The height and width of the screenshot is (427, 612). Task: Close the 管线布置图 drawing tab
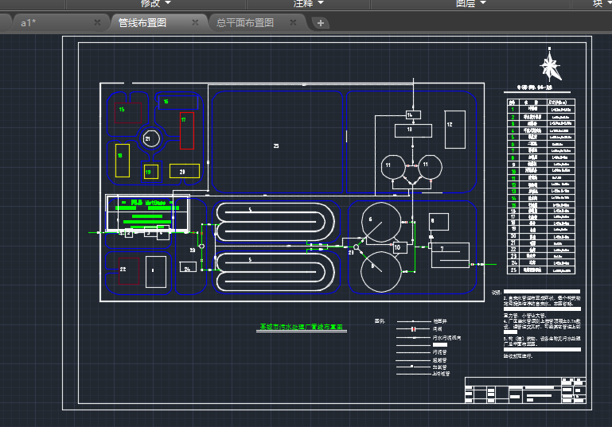[196, 23]
